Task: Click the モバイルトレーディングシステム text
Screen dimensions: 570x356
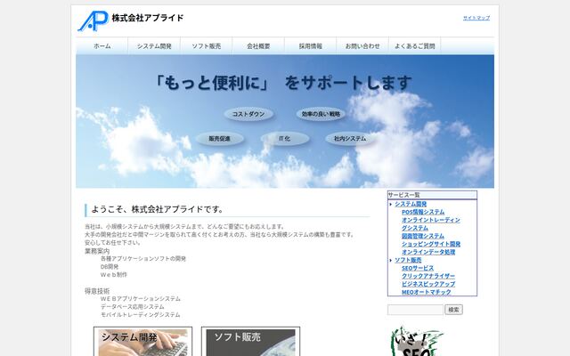Action: pos(141,315)
